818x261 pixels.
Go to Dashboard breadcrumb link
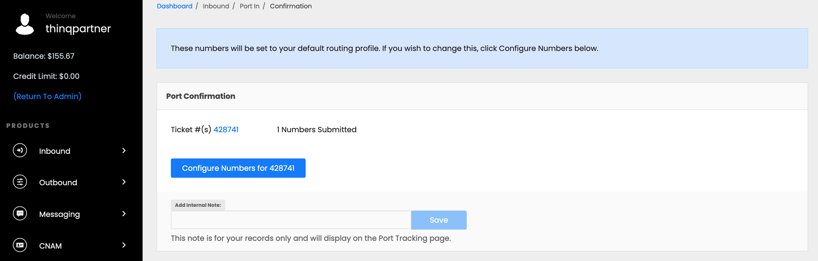174,6
